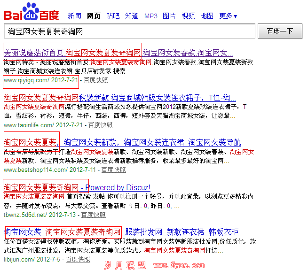Open the 新闻 news tab

click(x=74, y=16)
